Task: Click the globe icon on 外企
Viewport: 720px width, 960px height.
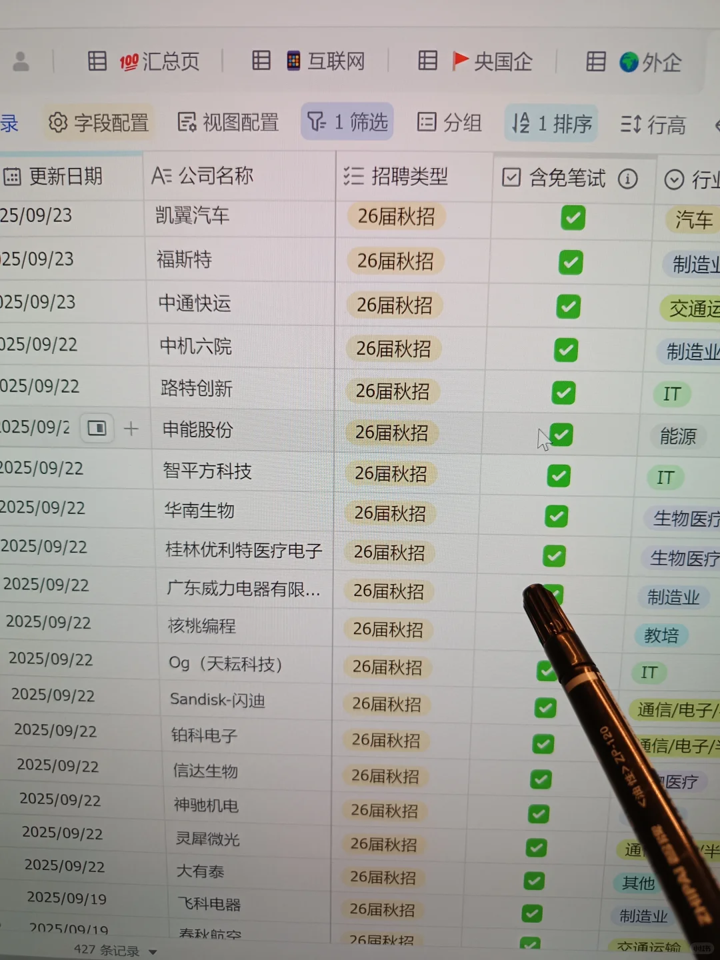Action: point(629,62)
